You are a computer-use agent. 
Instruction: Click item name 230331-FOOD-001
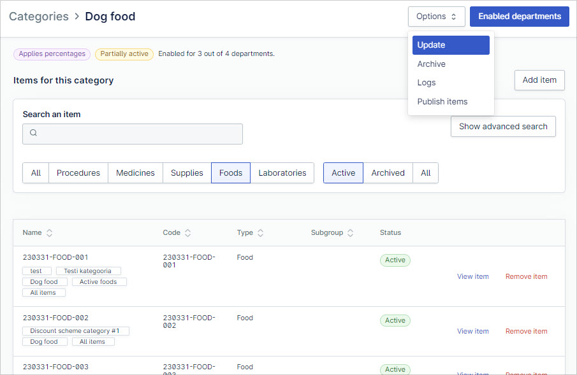pos(55,257)
